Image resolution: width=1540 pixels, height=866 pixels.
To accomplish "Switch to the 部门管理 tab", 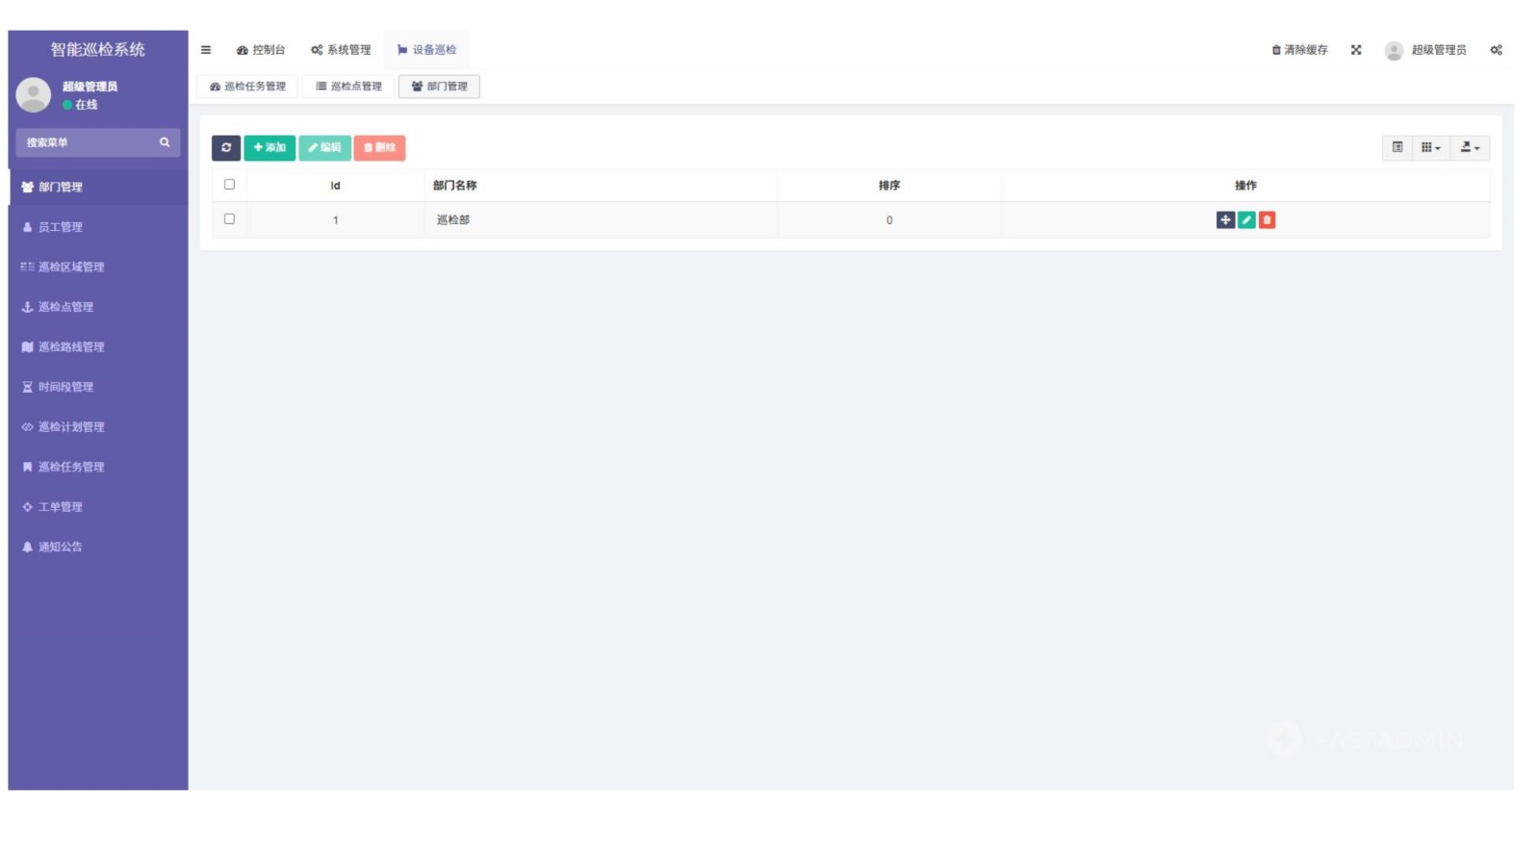I will (439, 87).
